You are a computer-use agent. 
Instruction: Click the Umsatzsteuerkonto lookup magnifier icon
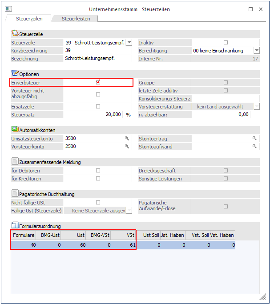(x=127, y=139)
